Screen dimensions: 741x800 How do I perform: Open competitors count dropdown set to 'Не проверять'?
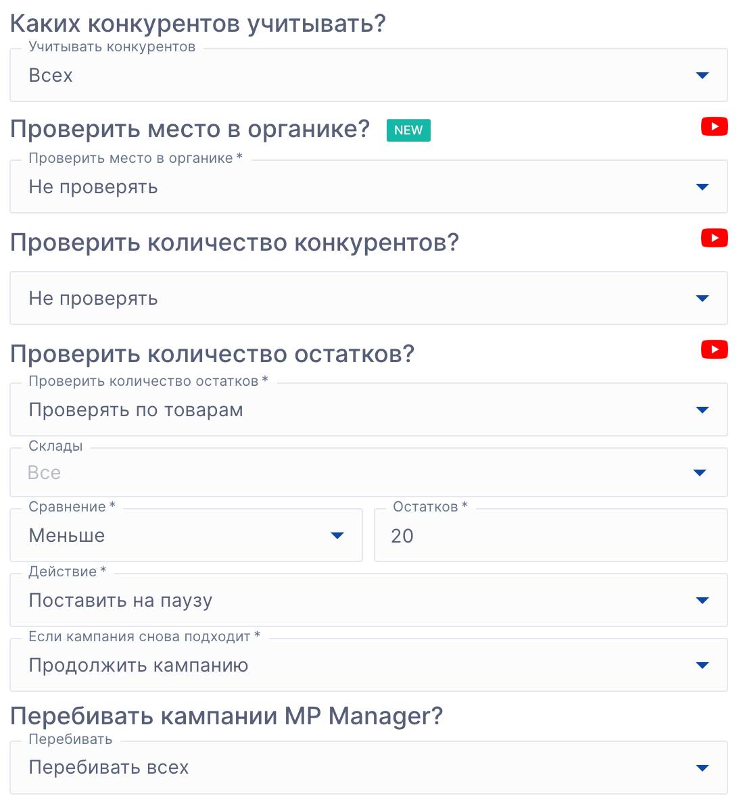point(368,299)
